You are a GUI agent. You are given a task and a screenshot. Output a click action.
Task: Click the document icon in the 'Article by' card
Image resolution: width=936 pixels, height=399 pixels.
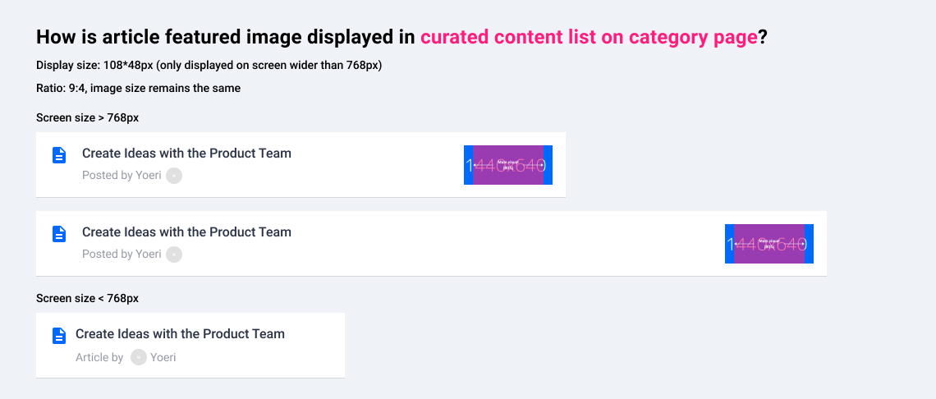point(58,336)
